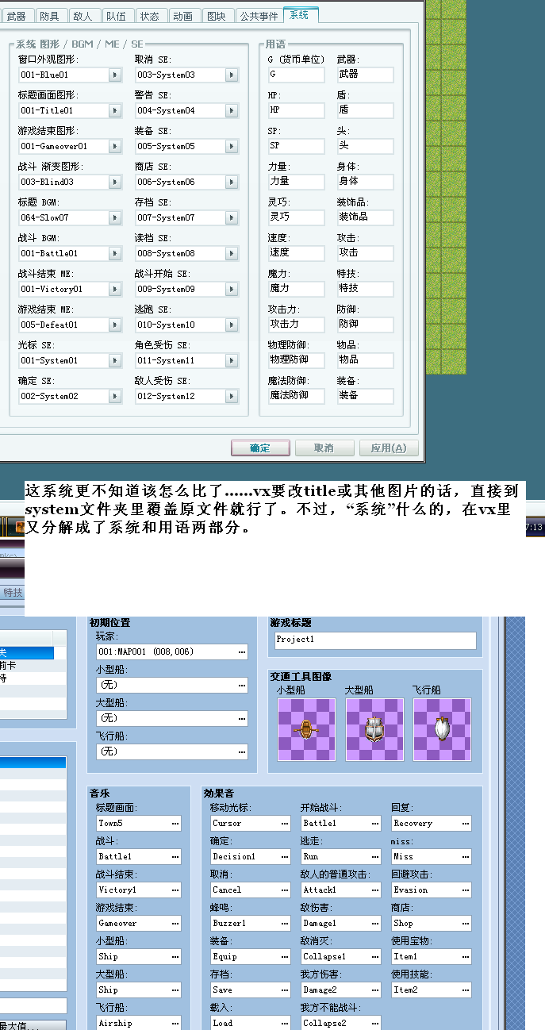Edit the 装饰品 term field
545x1030 pixels.
365,217
